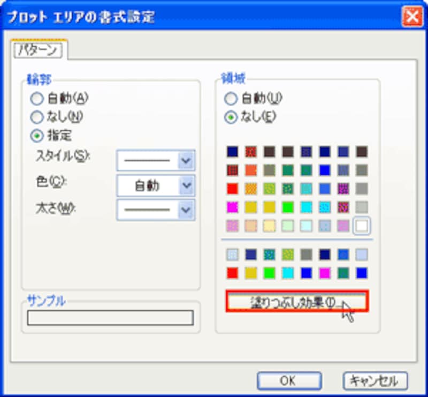This screenshot has height=397, width=428.
Task: Select bright green swatch in the bottom palette row
Action: tap(269, 273)
